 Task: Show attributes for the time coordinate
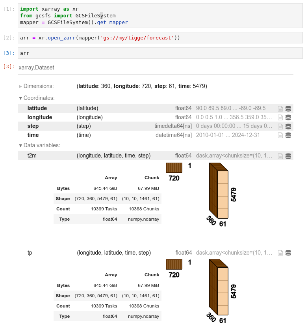(280, 135)
